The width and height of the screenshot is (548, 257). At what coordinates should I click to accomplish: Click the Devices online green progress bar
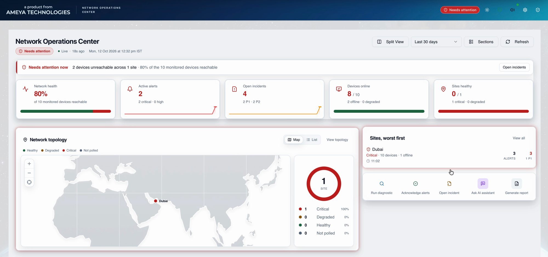pyautogui.click(x=379, y=111)
